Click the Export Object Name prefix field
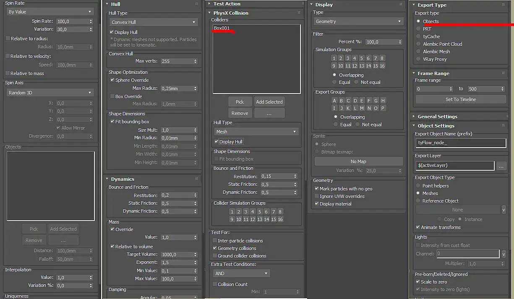The width and height of the screenshot is (514, 299). [461, 143]
